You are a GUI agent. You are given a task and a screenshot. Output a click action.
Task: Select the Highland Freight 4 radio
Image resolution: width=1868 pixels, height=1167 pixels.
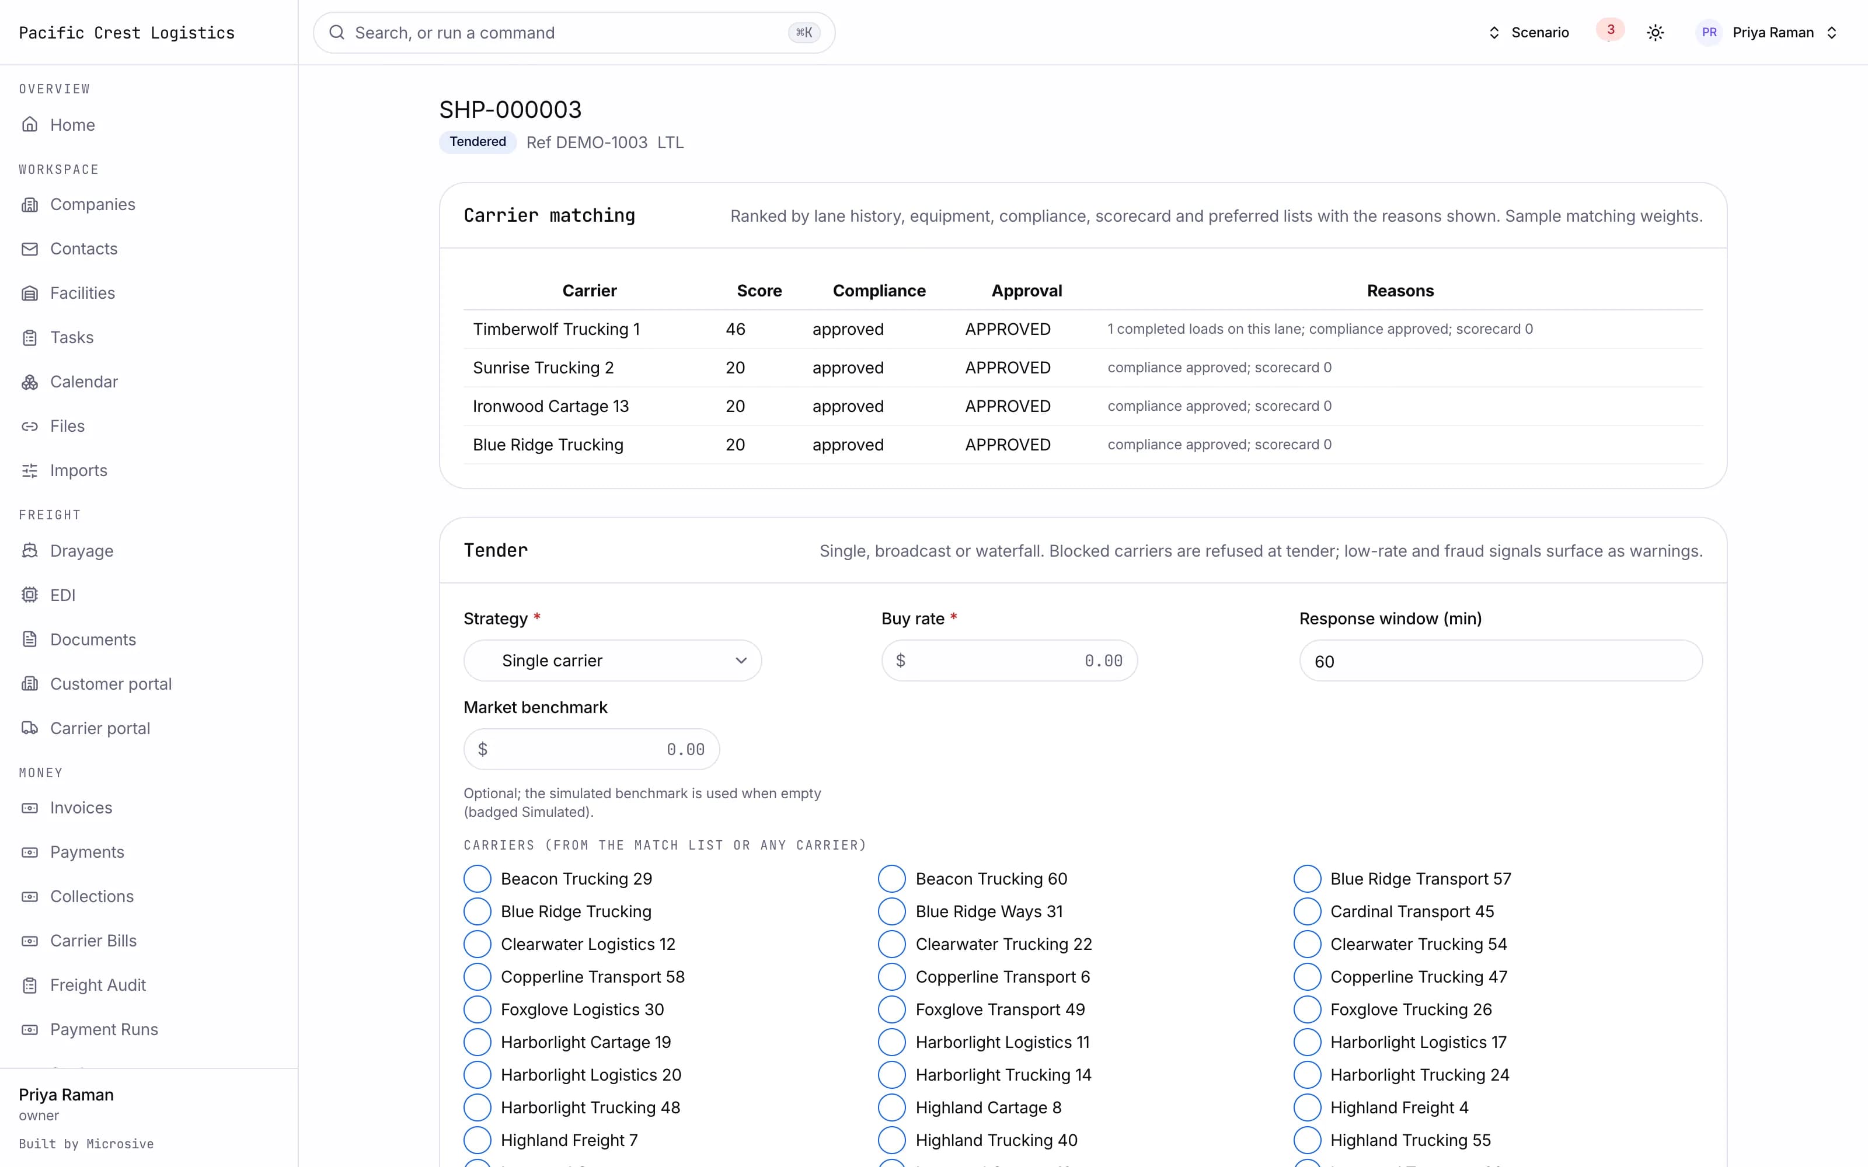(1307, 1107)
